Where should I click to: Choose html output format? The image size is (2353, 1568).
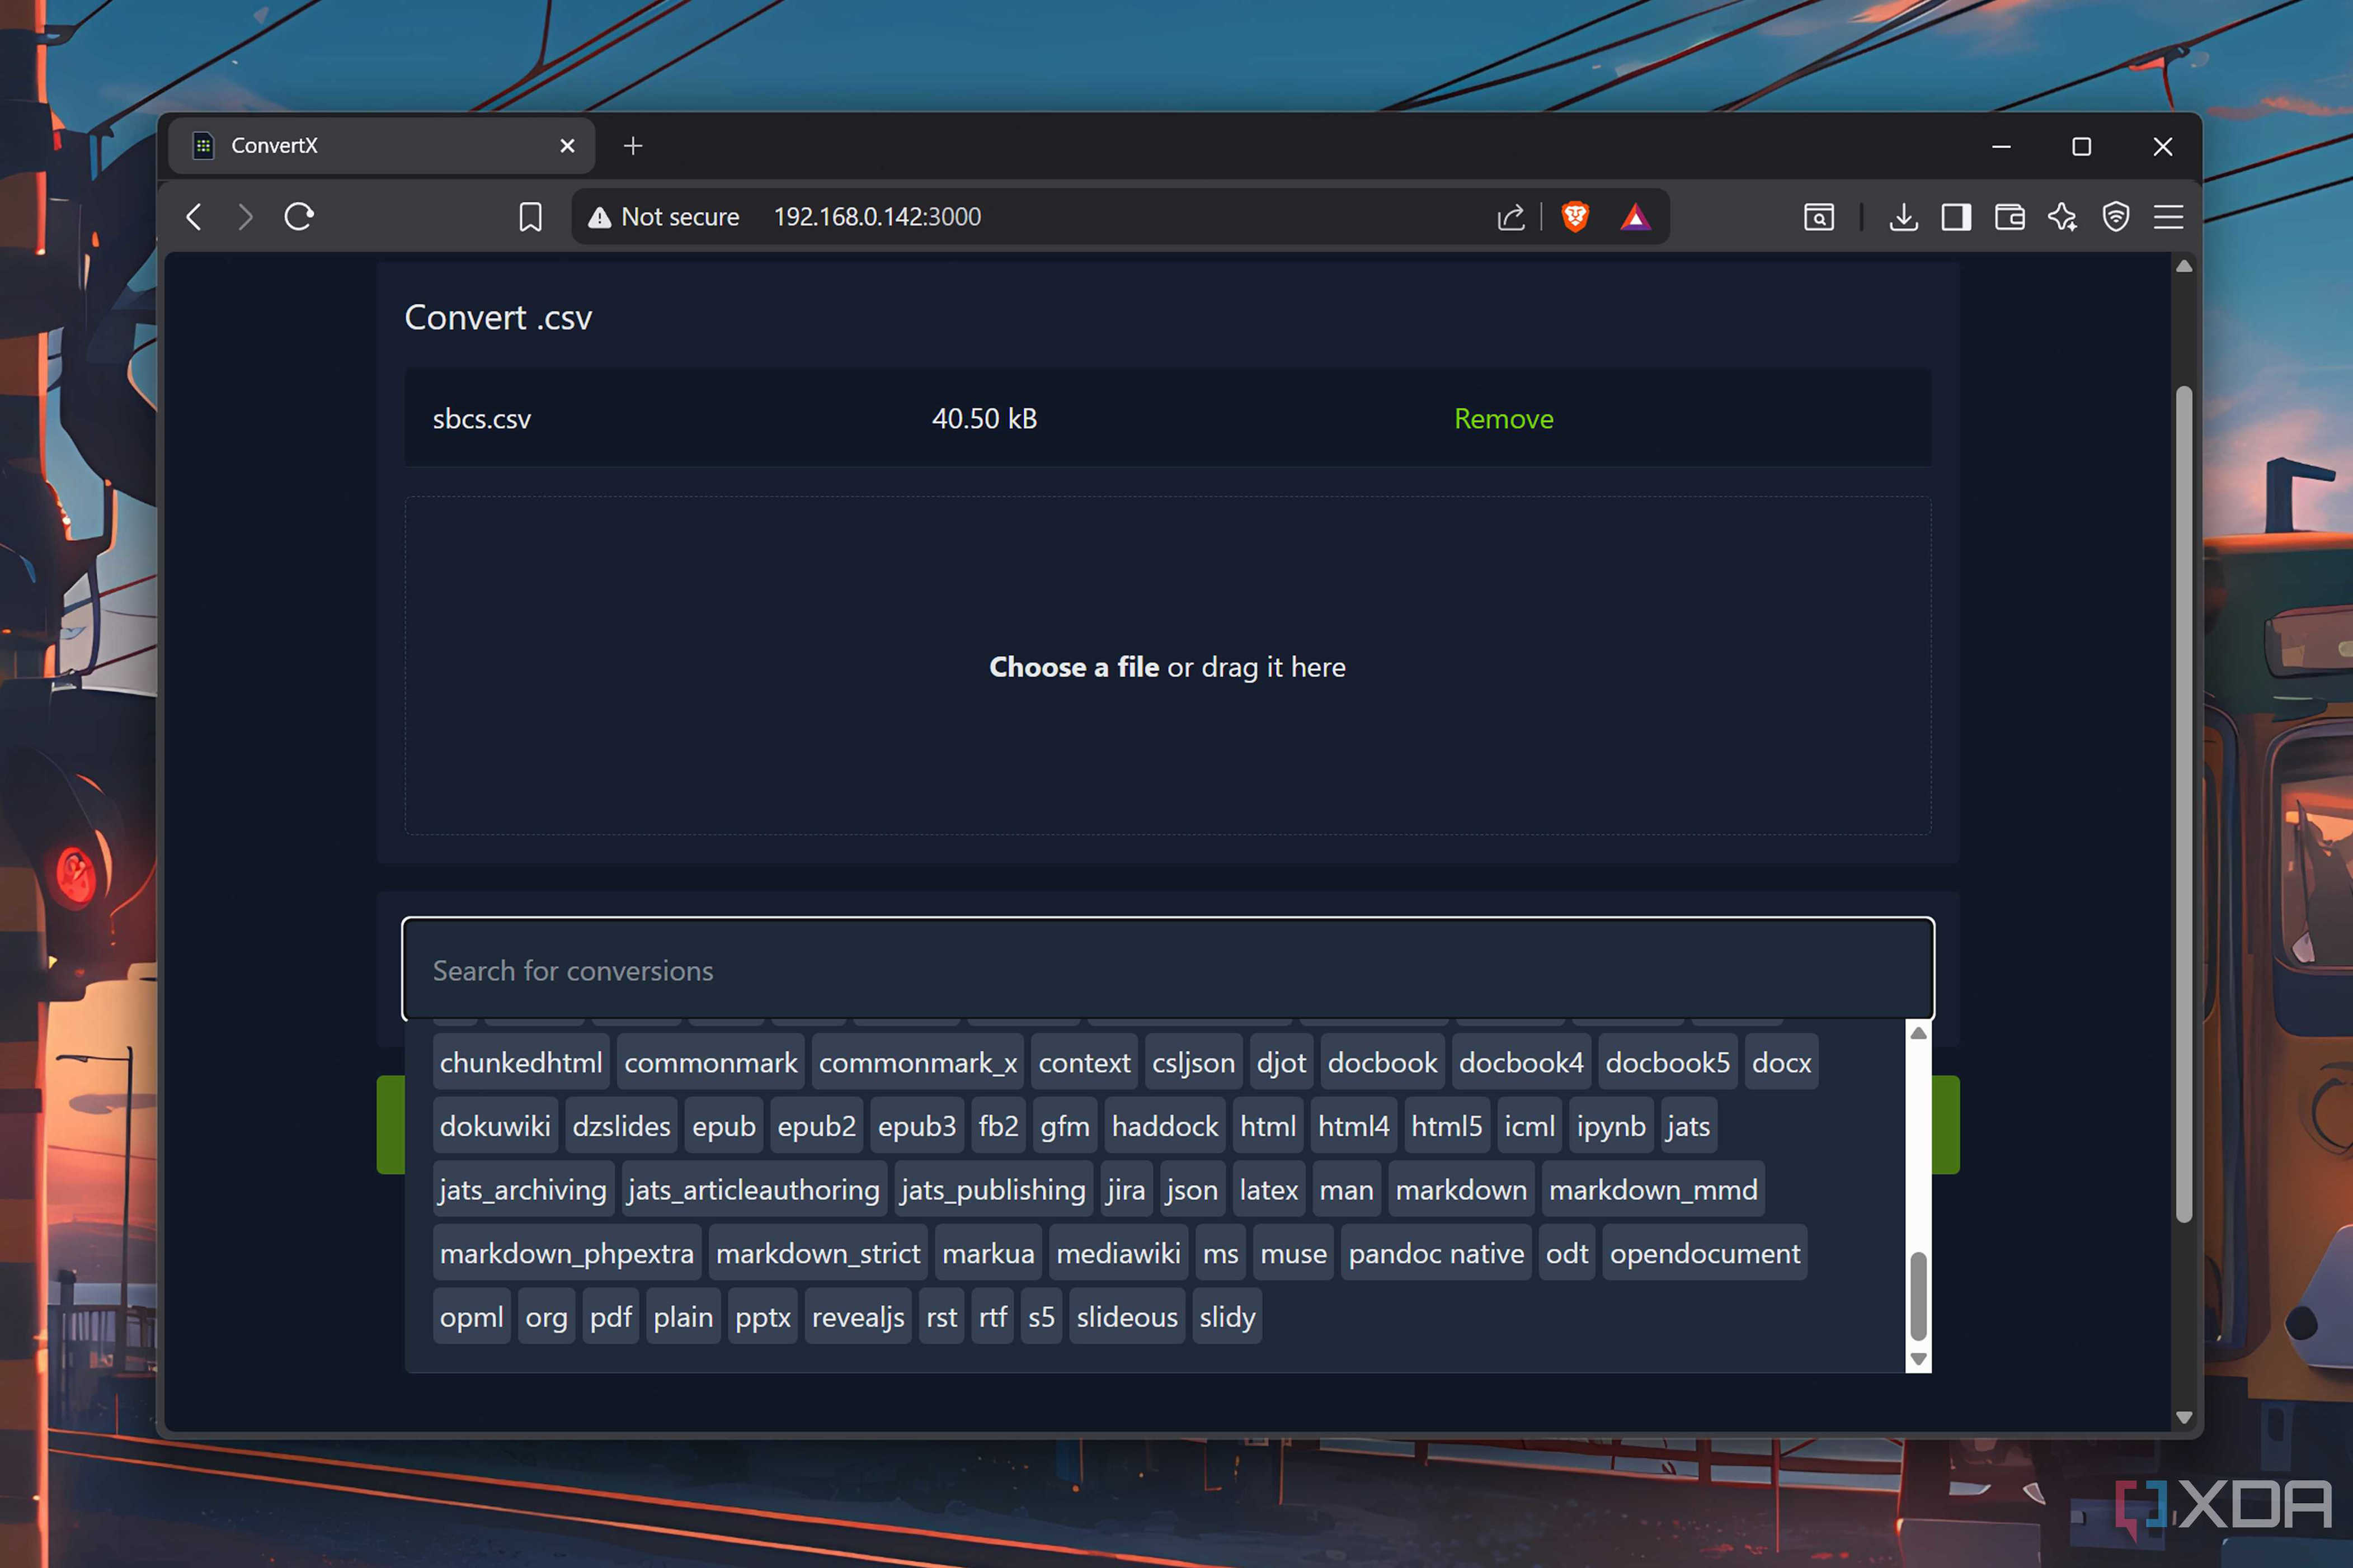tap(1268, 1126)
